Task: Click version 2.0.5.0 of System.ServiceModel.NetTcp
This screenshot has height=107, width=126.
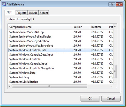Action: click(77, 32)
